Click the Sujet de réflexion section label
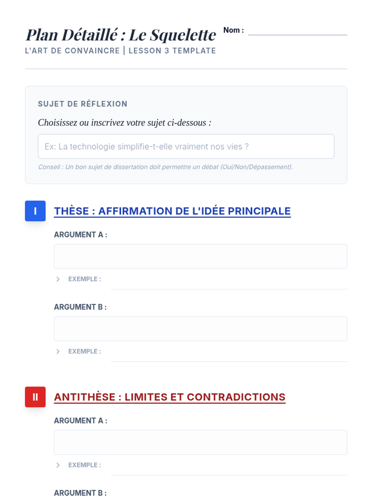This screenshot has width=372, height=496. (82, 104)
